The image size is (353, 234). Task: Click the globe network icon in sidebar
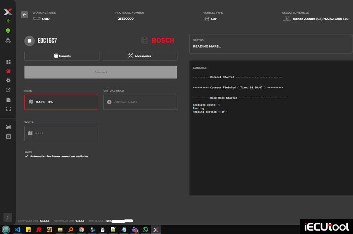click(x=8, y=31)
